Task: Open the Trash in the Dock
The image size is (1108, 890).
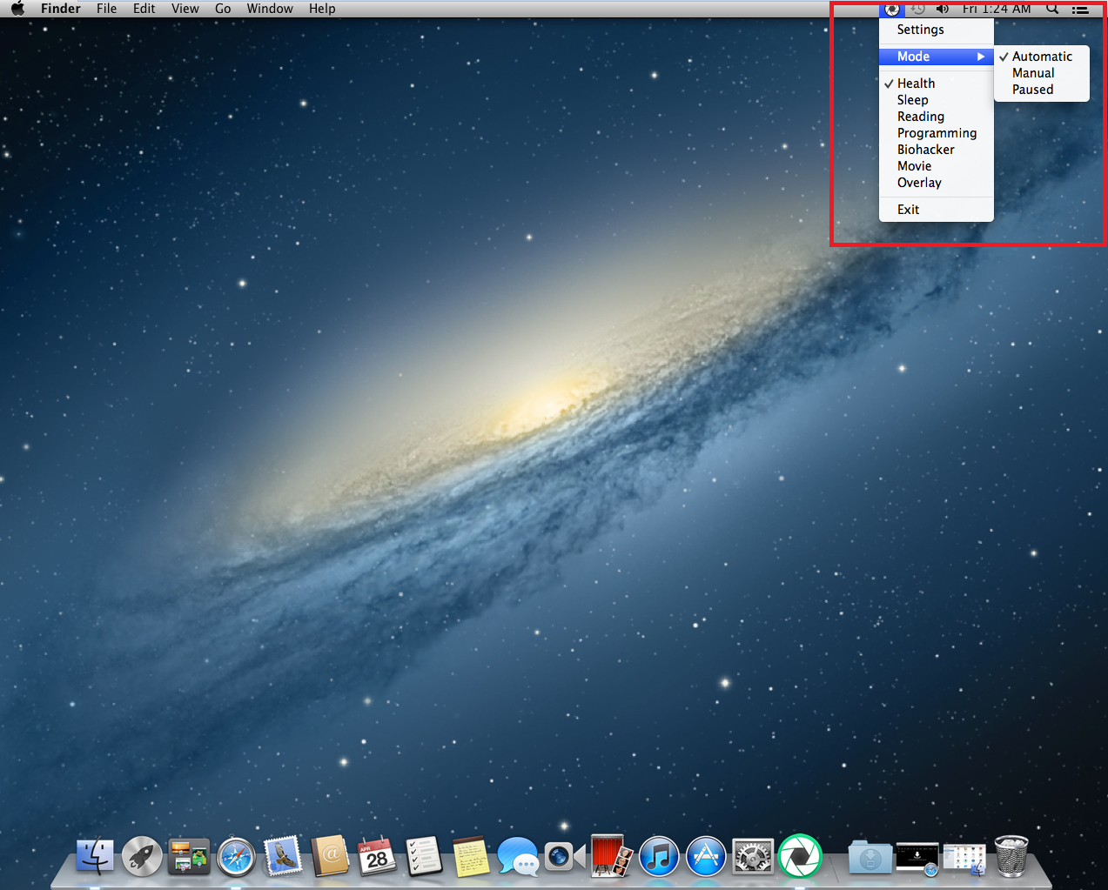Action: click(1011, 856)
